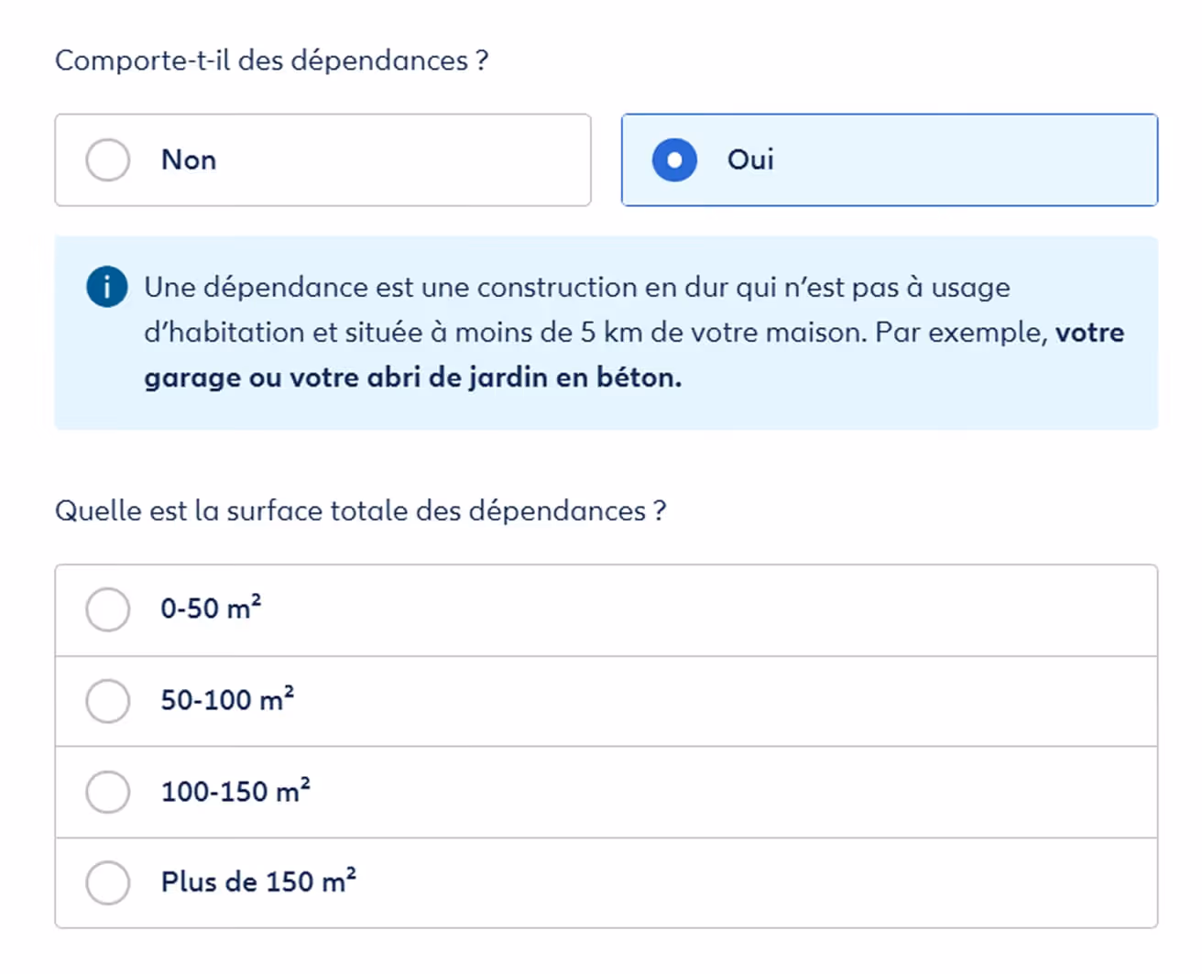Click the filled blue radio in 'Oui' card
The height and width of the screenshot is (974, 1202).
(673, 160)
